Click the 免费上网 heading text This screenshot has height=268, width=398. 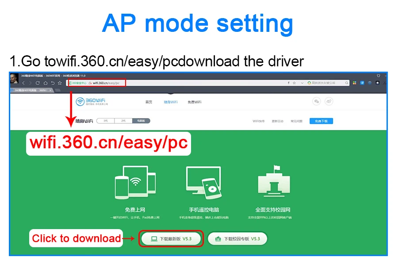click(x=135, y=210)
